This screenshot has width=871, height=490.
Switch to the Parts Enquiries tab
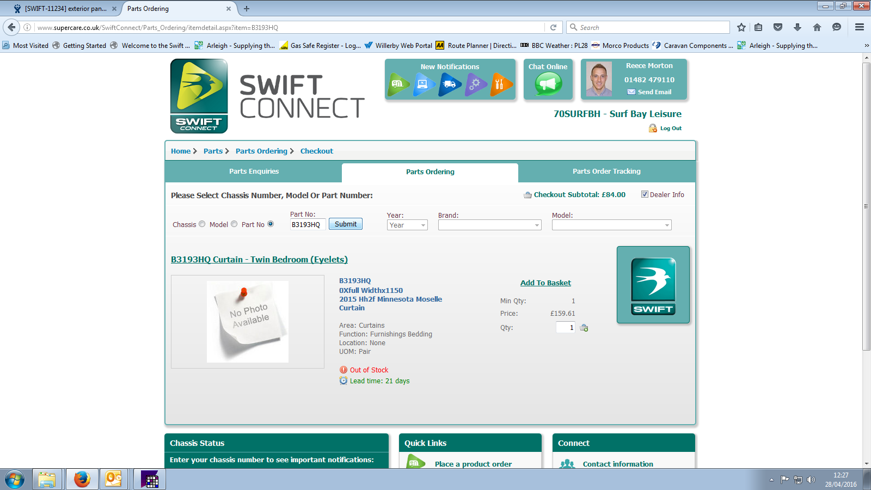[254, 171]
